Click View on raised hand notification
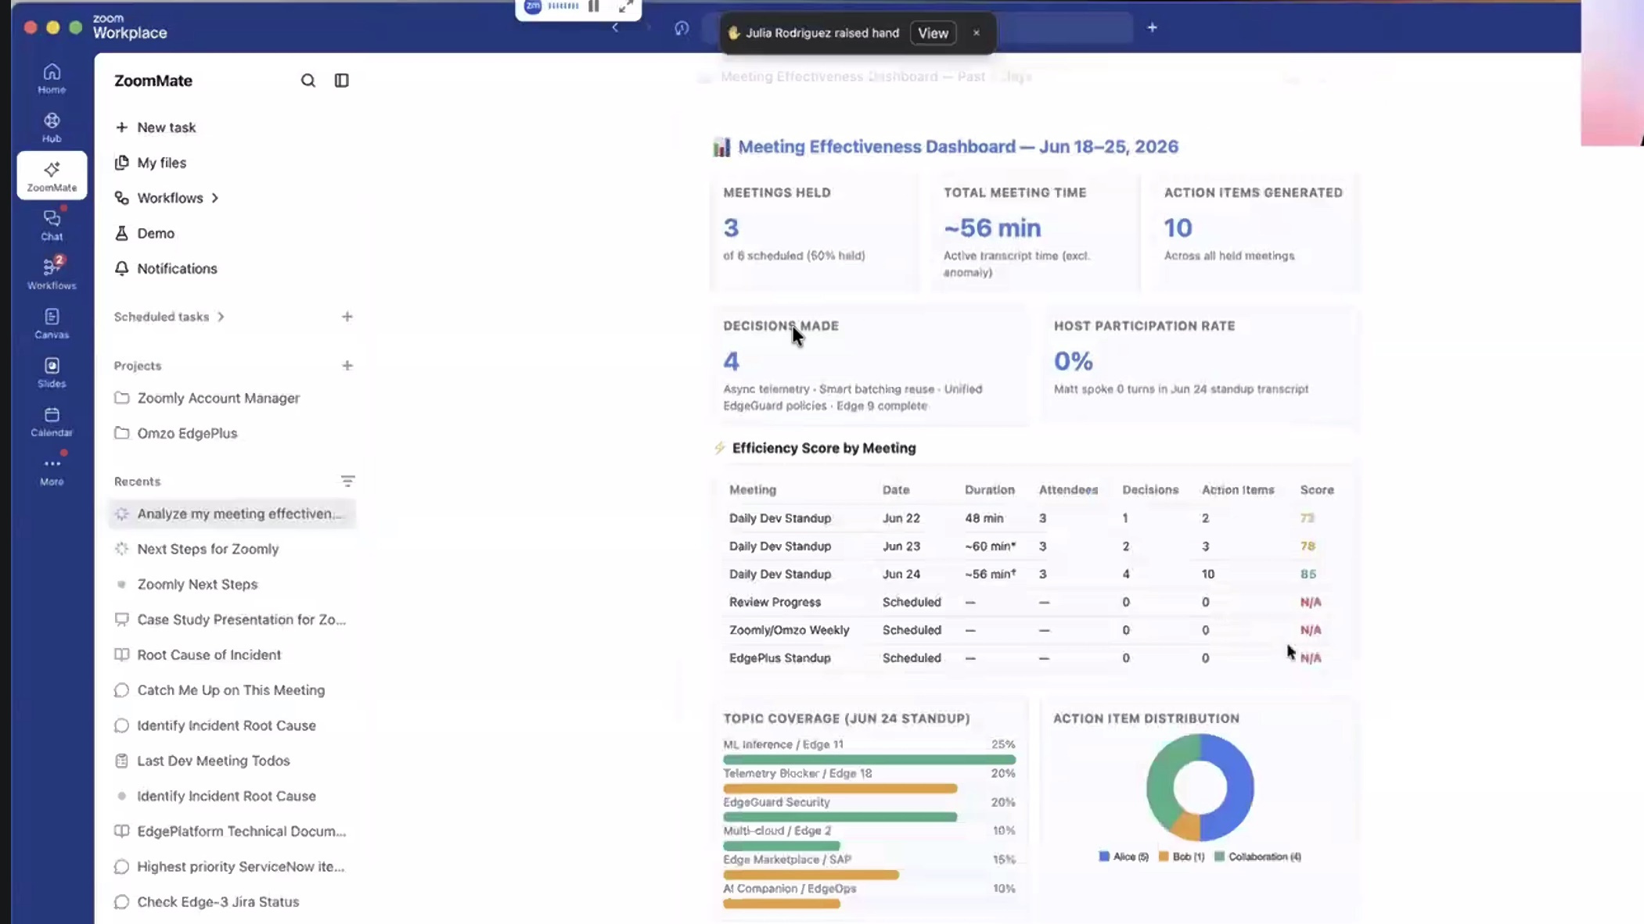This screenshot has height=924, width=1644. 933,33
